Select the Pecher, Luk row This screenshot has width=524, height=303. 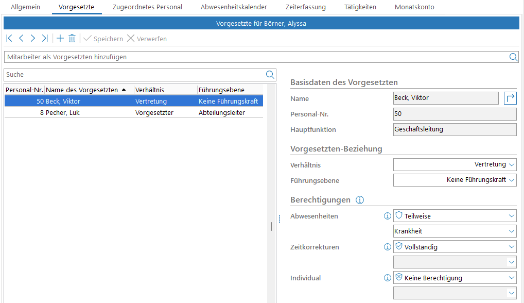[x=134, y=112]
